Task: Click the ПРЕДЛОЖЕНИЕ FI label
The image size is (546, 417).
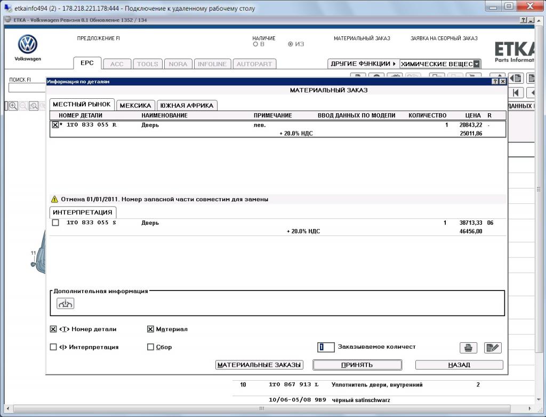Action: 98,38
